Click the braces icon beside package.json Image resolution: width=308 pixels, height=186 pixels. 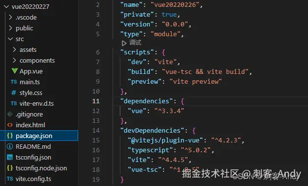point(10,136)
